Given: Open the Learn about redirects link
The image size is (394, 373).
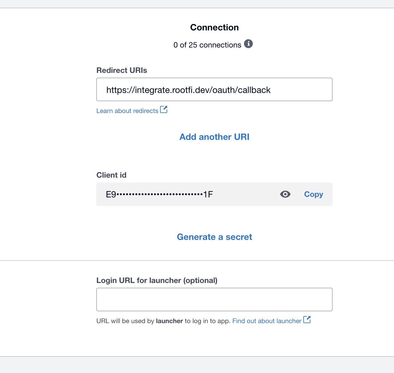Looking at the screenshot, I should pos(127,111).
